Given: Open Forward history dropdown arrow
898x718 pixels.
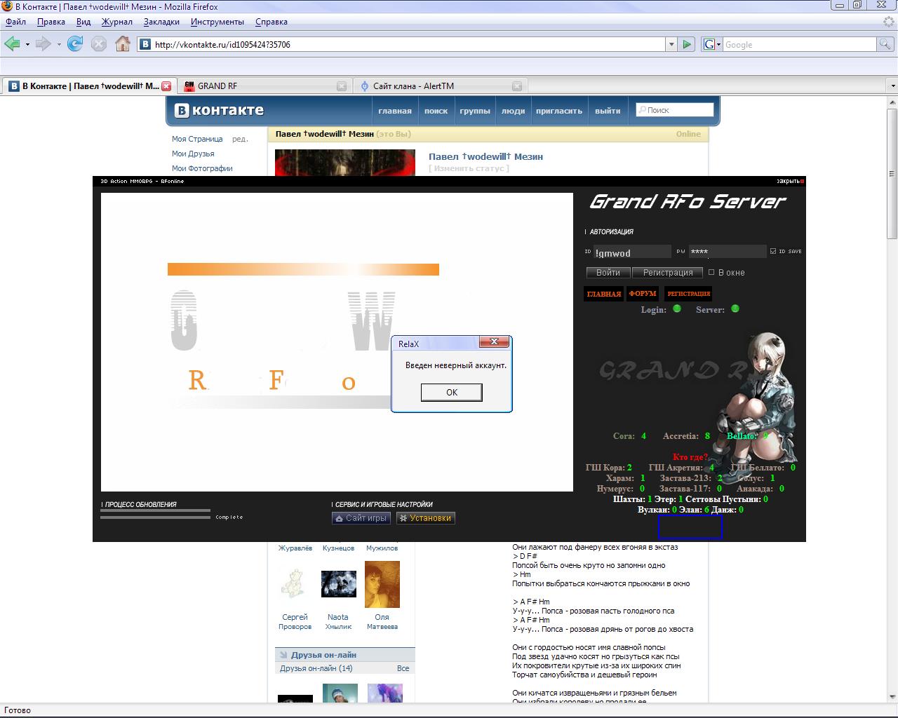Looking at the screenshot, I should click(x=59, y=44).
